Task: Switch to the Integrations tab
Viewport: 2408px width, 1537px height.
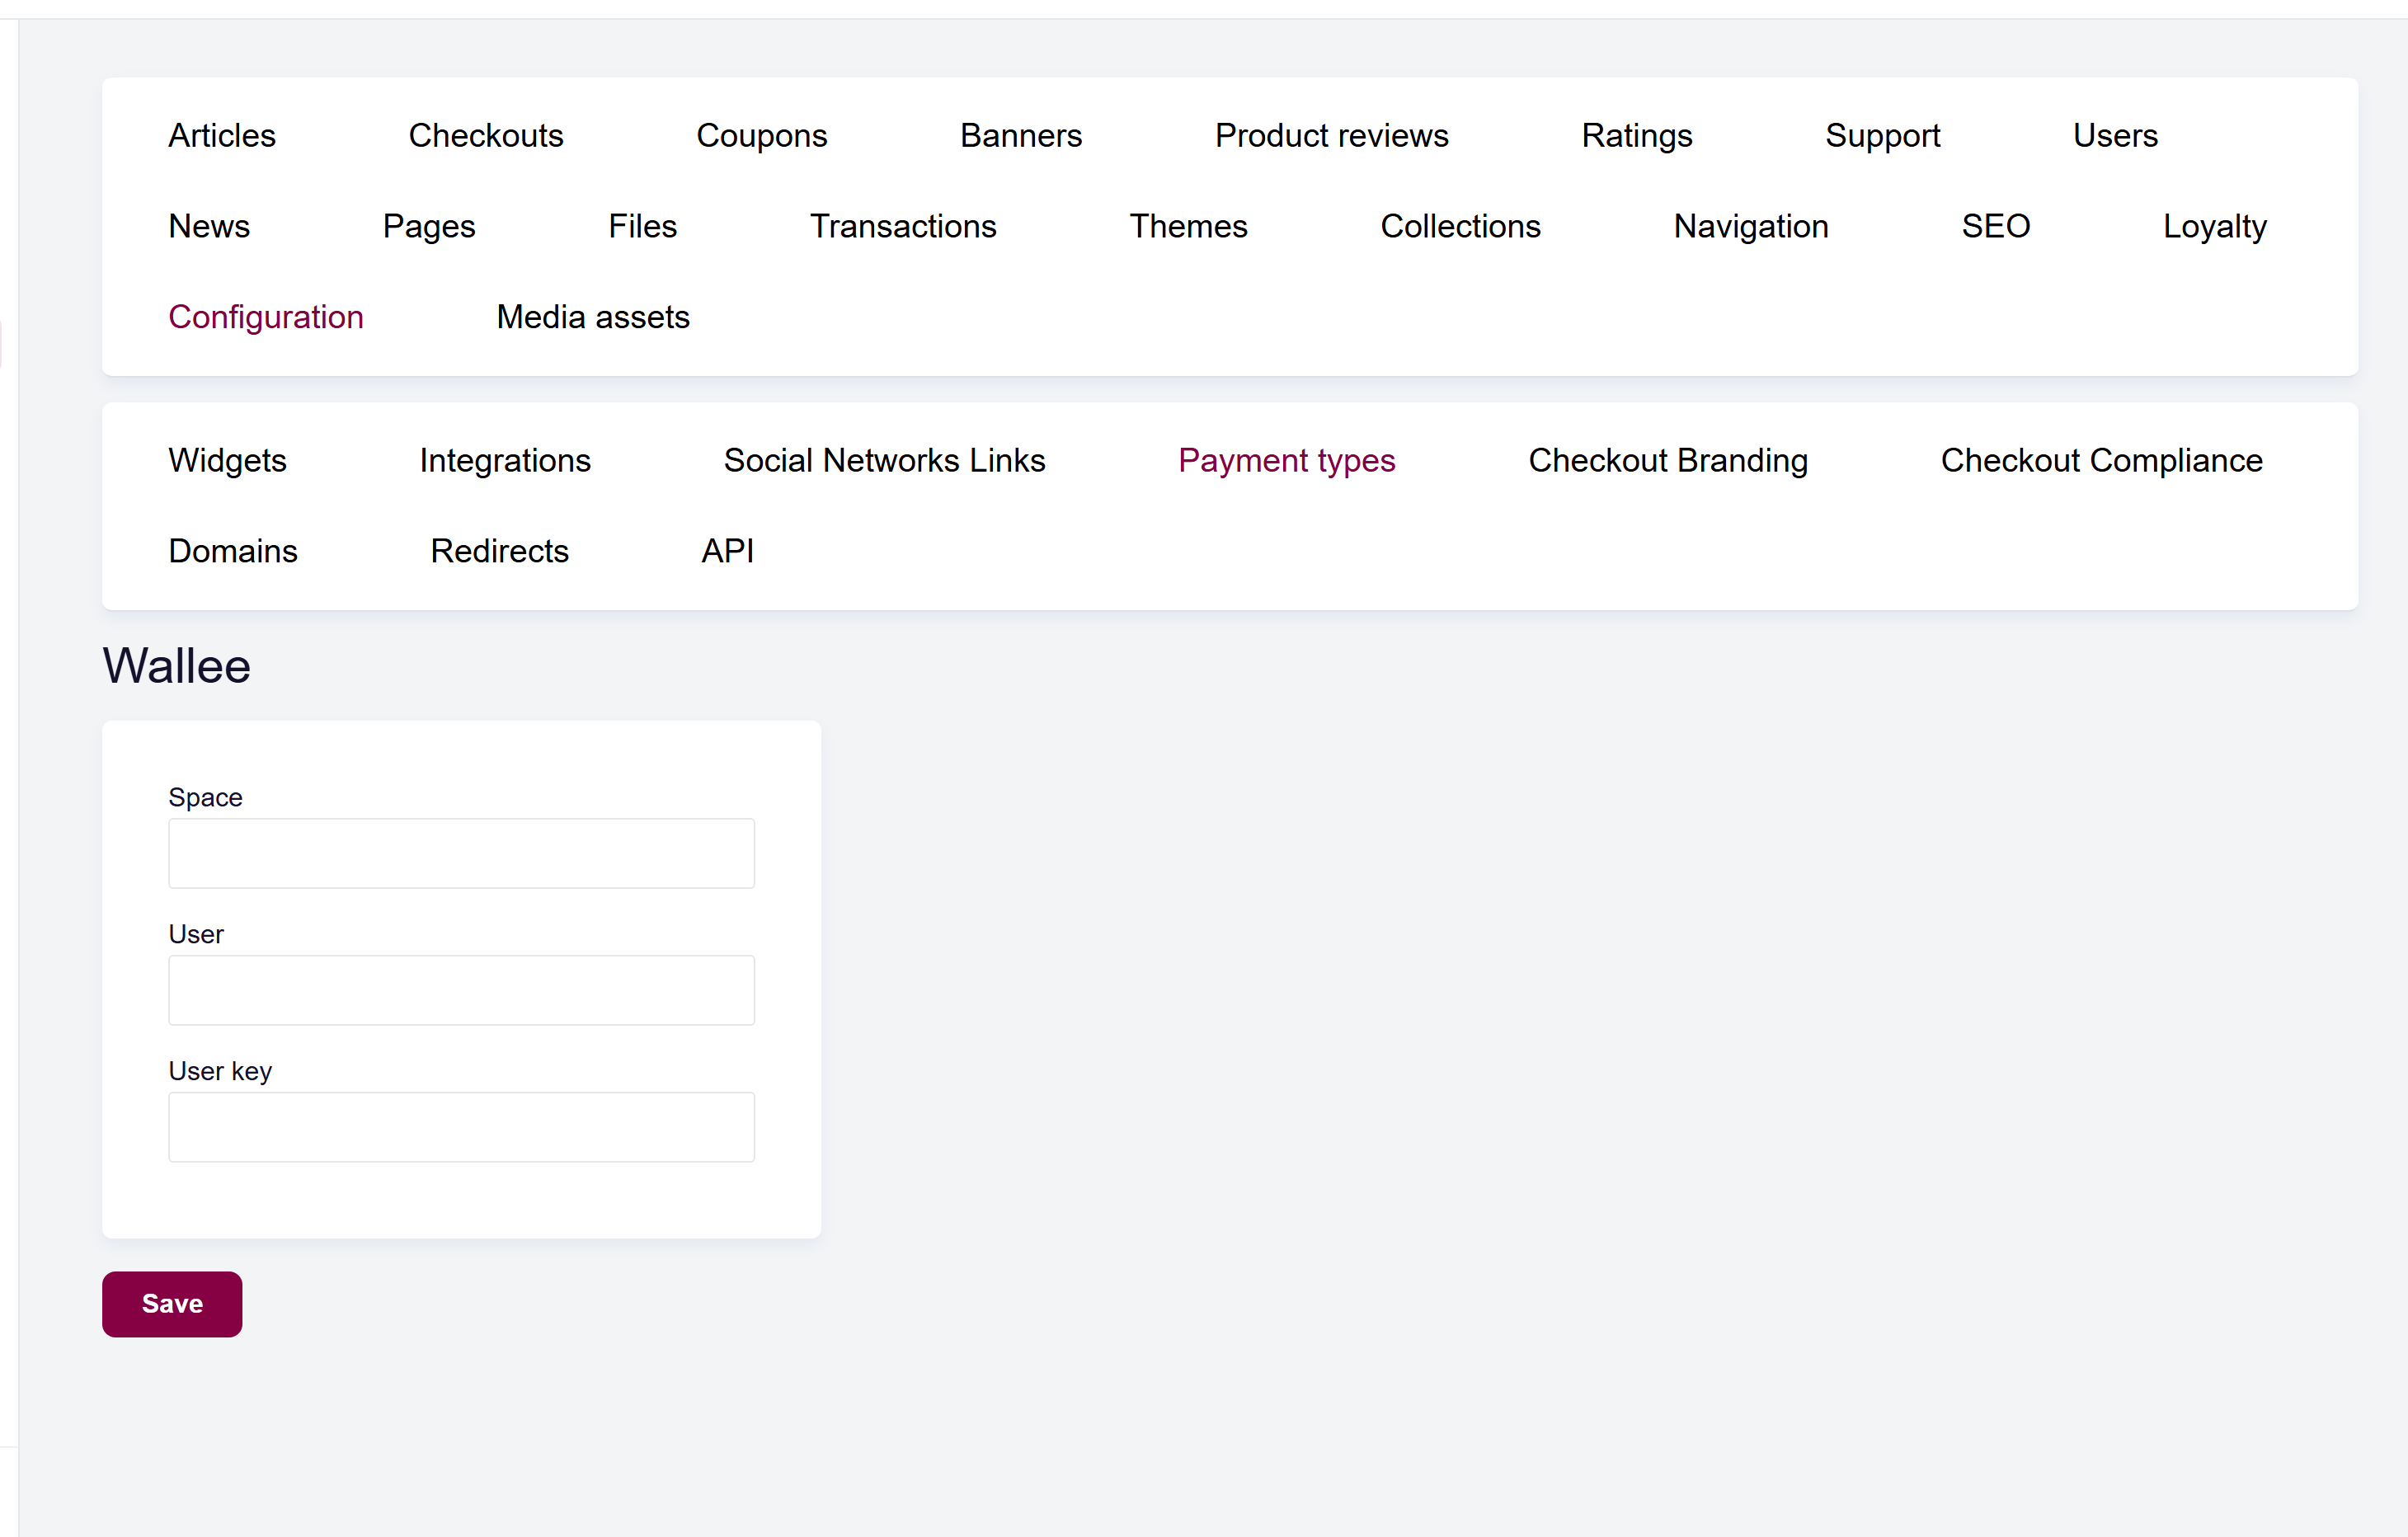Action: (505, 460)
